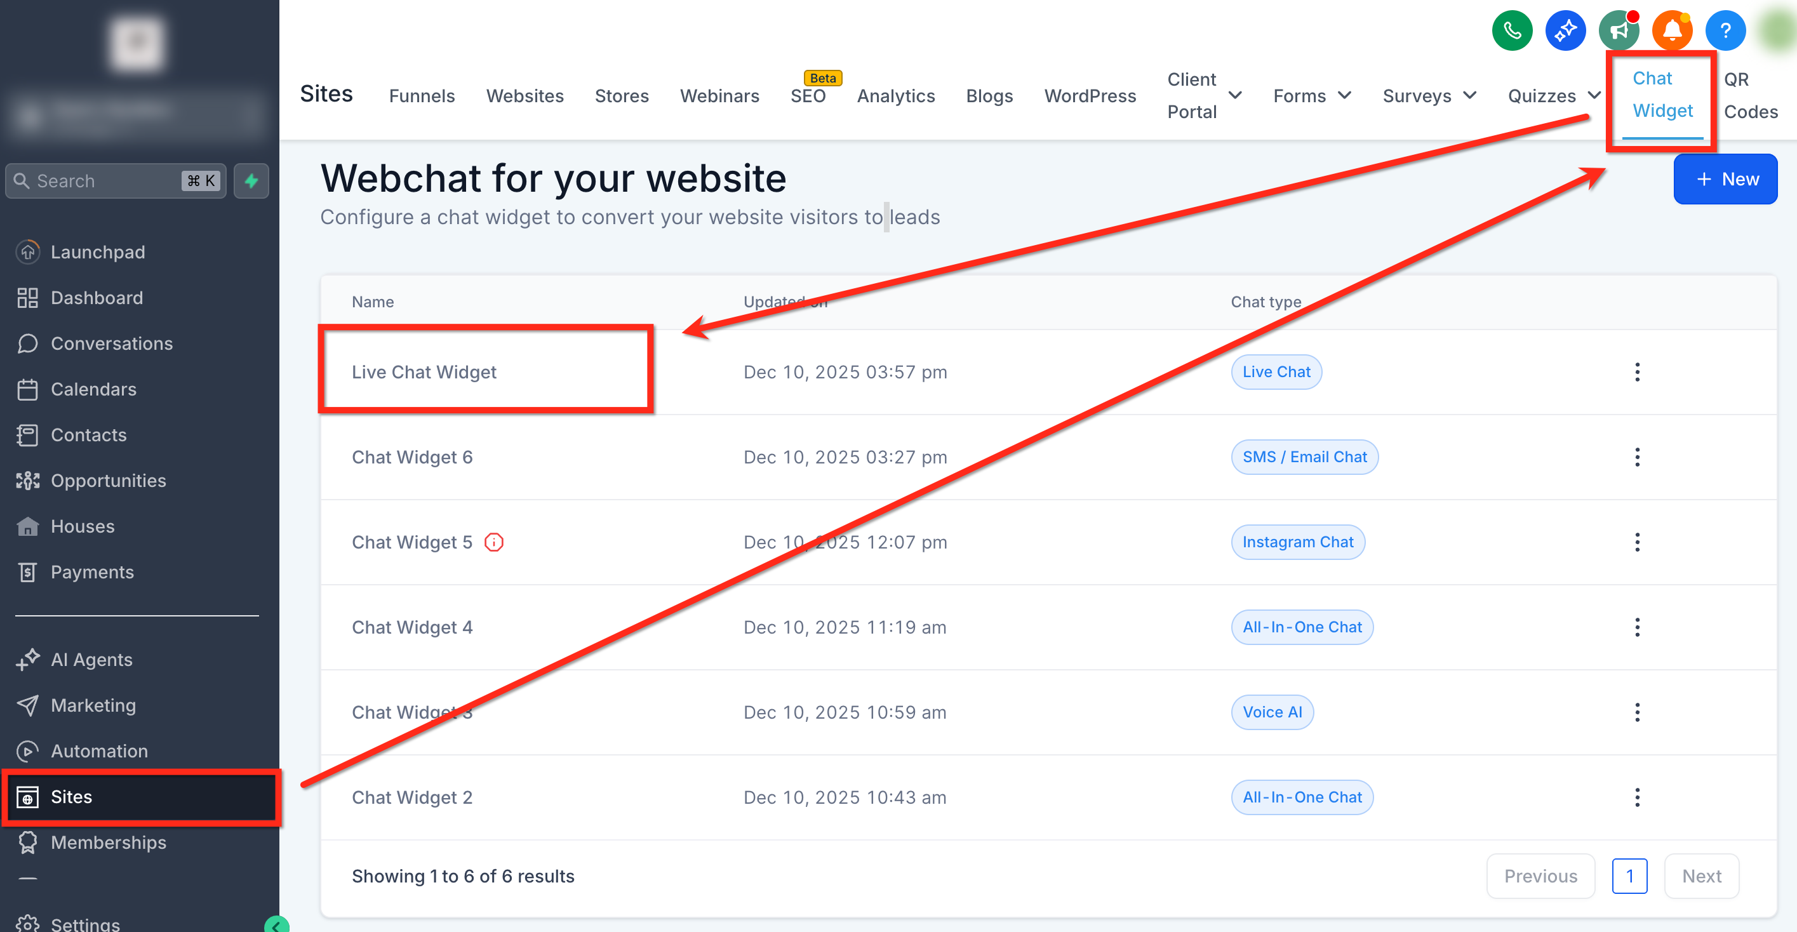Viewport: 1797px width, 932px height.
Task: Expand the Quizzes dropdown chevron
Action: (x=1594, y=96)
